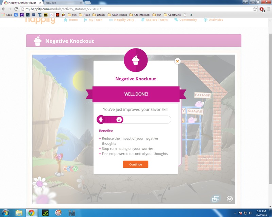Click the Savor skill progress bar
This screenshot has height=217, width=272.
(134, 120)
